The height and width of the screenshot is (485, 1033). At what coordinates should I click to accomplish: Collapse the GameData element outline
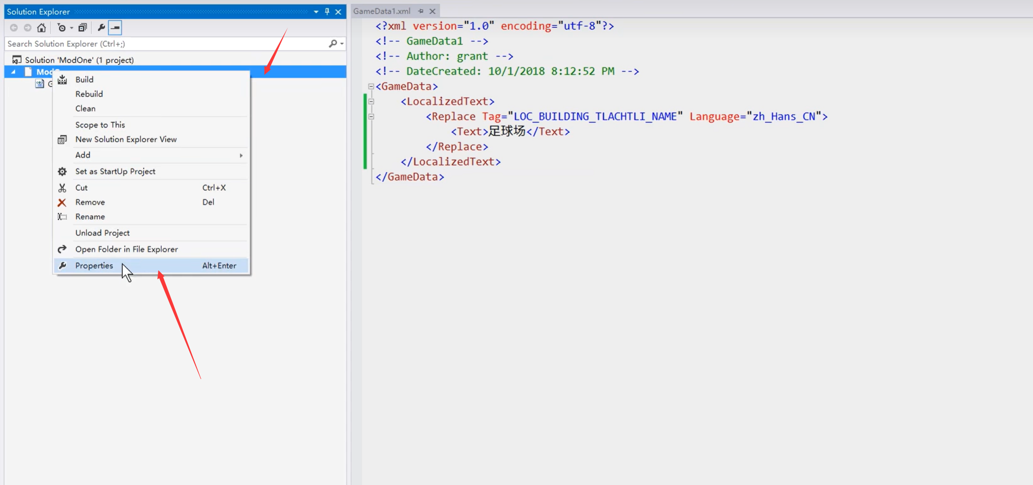pos(371,87)
